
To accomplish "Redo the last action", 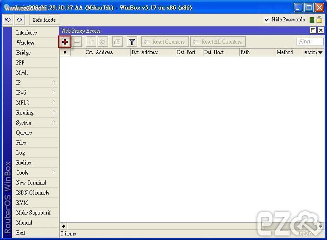I will pos(20,20).
